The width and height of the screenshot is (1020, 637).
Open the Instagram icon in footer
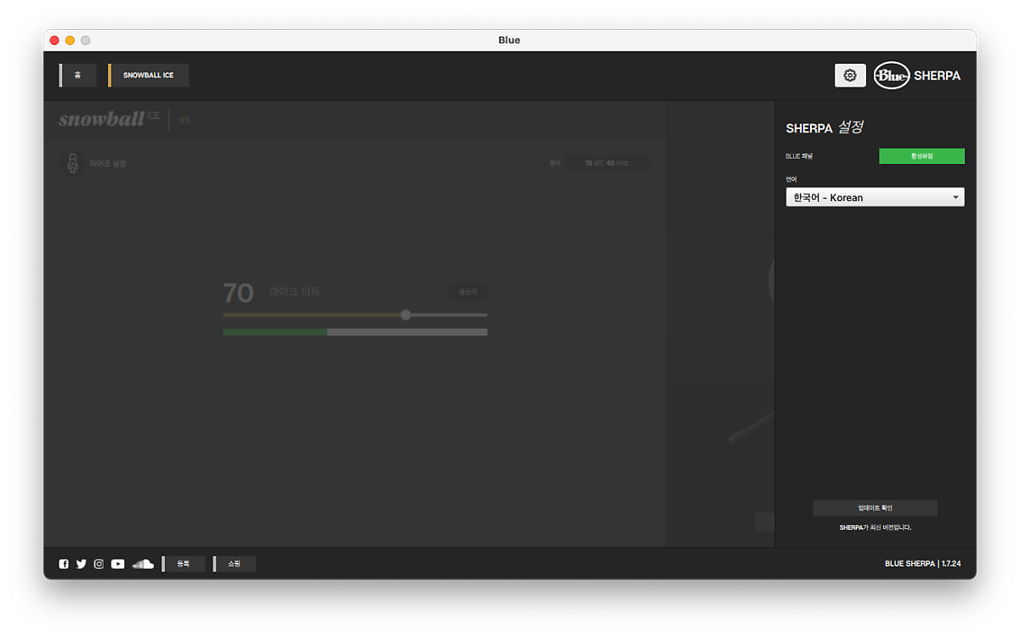tap(99, 564)
